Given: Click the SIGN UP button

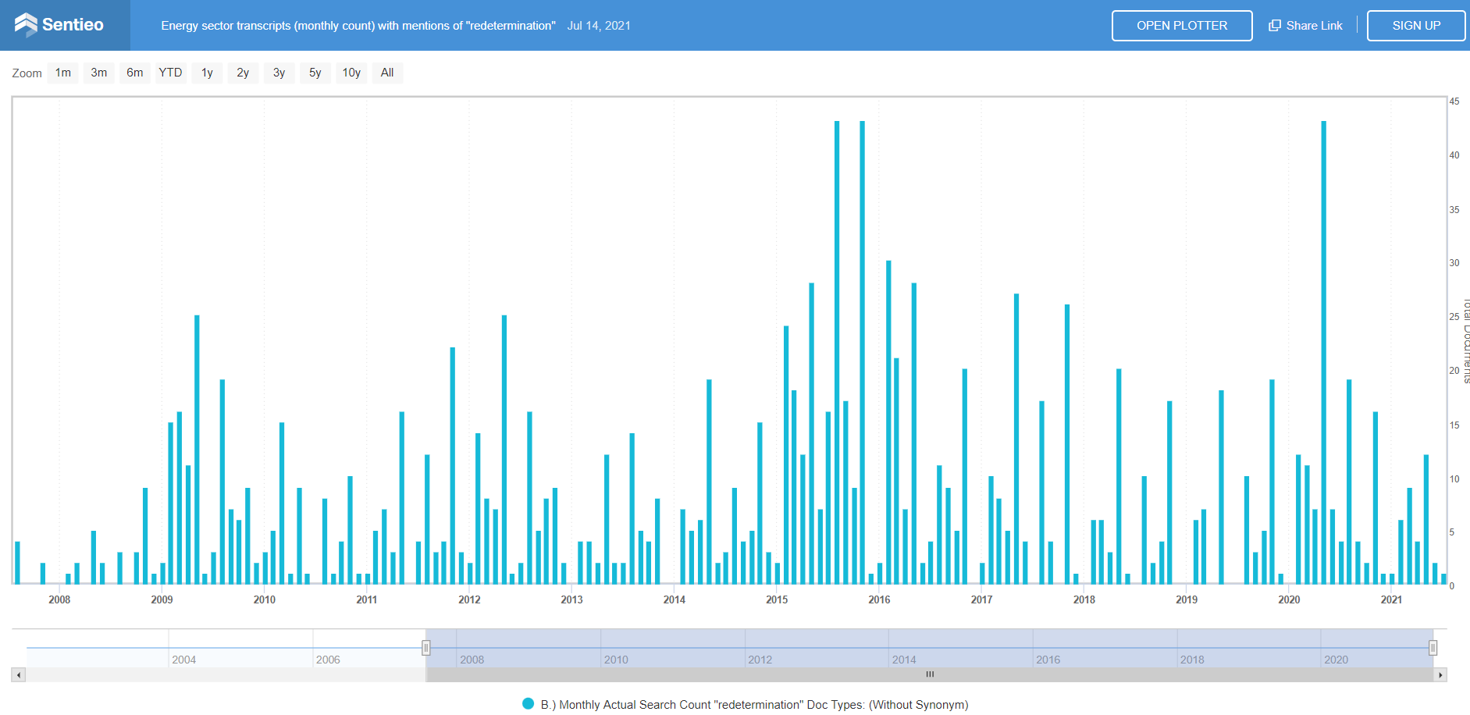Looking at the screenshot, I should [x=1416, y=26].
